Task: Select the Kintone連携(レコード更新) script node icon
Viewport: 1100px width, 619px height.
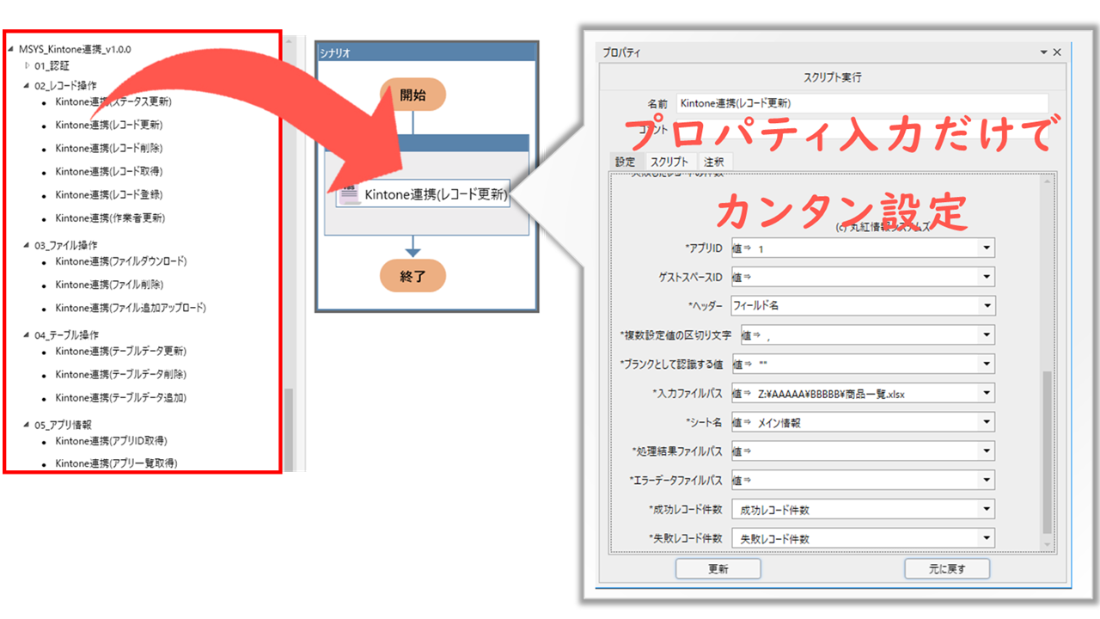Action: pyautogui.click(x=349, y=195)
